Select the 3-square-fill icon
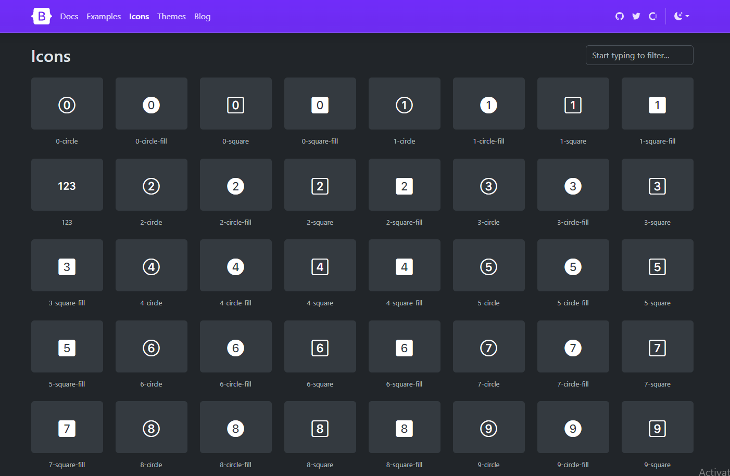This screenshot has height=476, width=730. tap(67, 265)
